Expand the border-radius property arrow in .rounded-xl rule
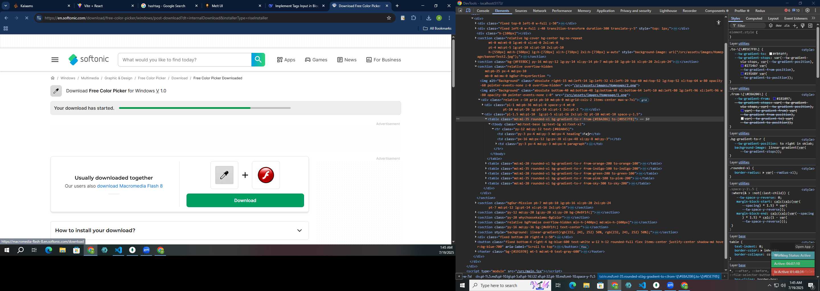820x291 pixels. (x=764, y=173)
